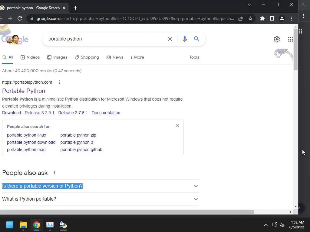Open Google quick settings gear
Viewport: 310px width, 232px height.
click(277, 39)
